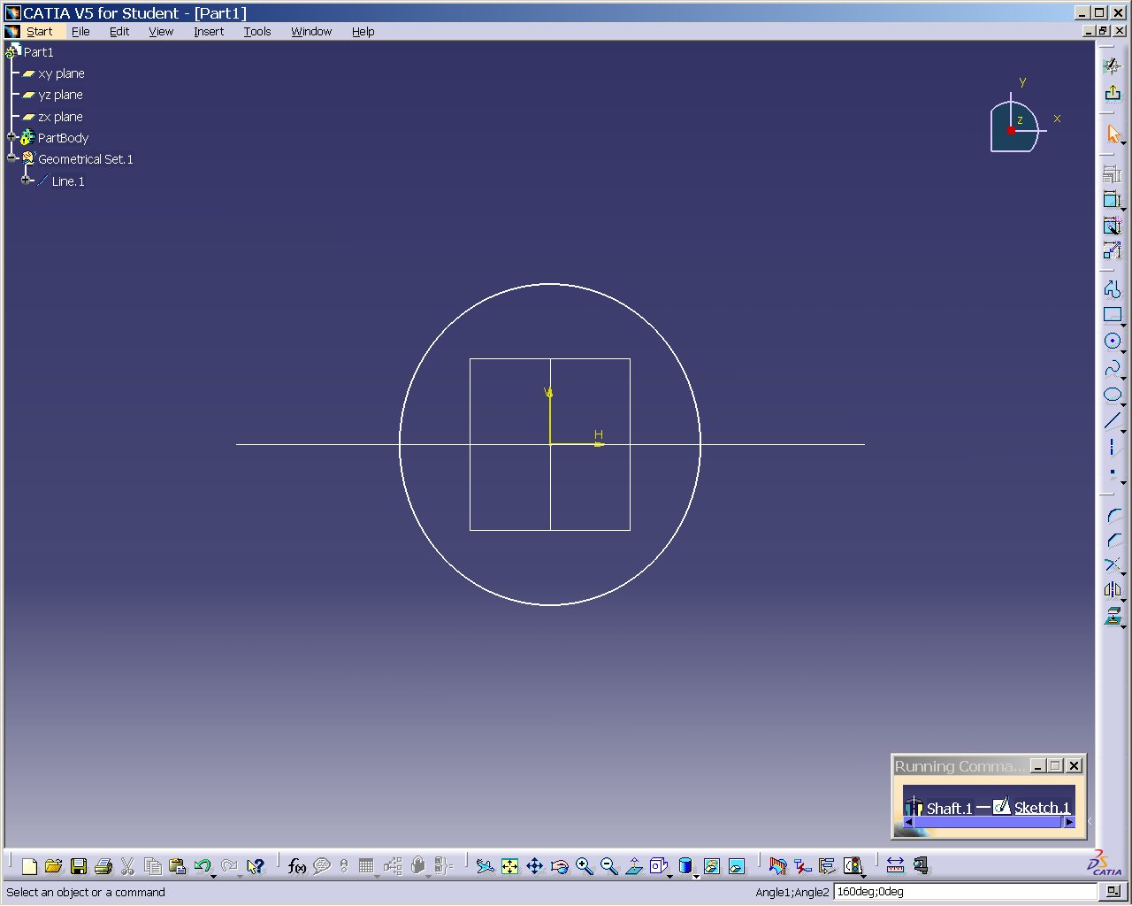
Task: Click Sketch.1 in Running Commands window
Action: [1041, 808]
